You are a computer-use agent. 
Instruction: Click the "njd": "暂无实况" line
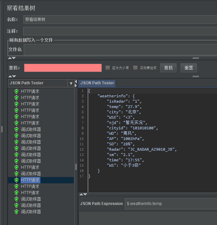click(127, 123)
